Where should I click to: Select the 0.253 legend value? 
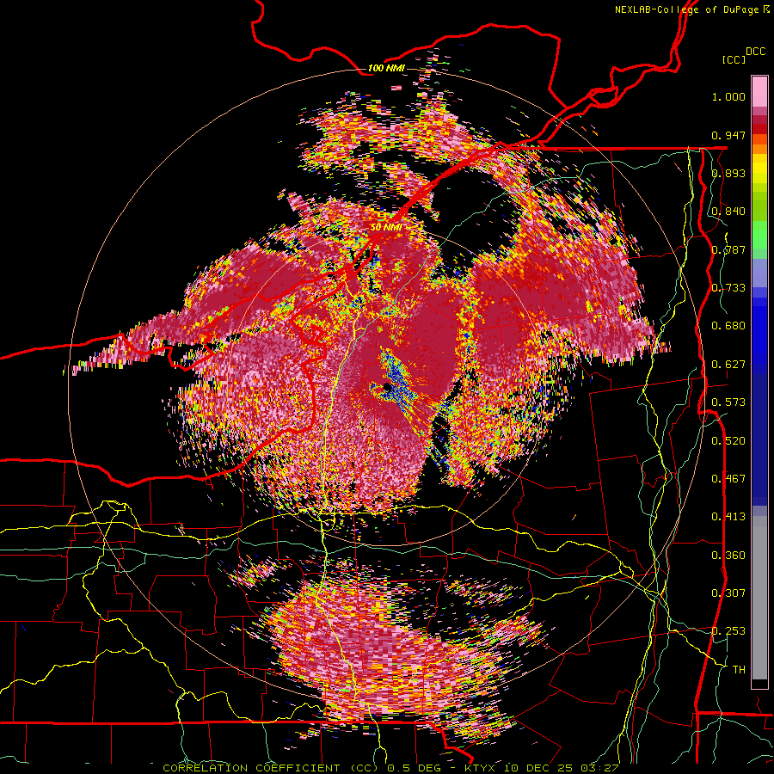click(x=728, y=631)
